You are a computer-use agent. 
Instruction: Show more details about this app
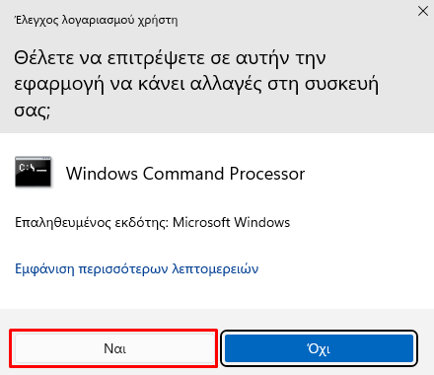point(137,268)
